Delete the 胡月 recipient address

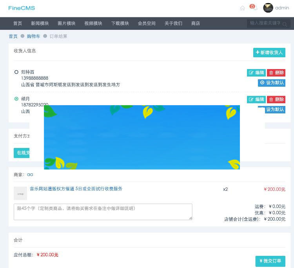pos(276,99)
